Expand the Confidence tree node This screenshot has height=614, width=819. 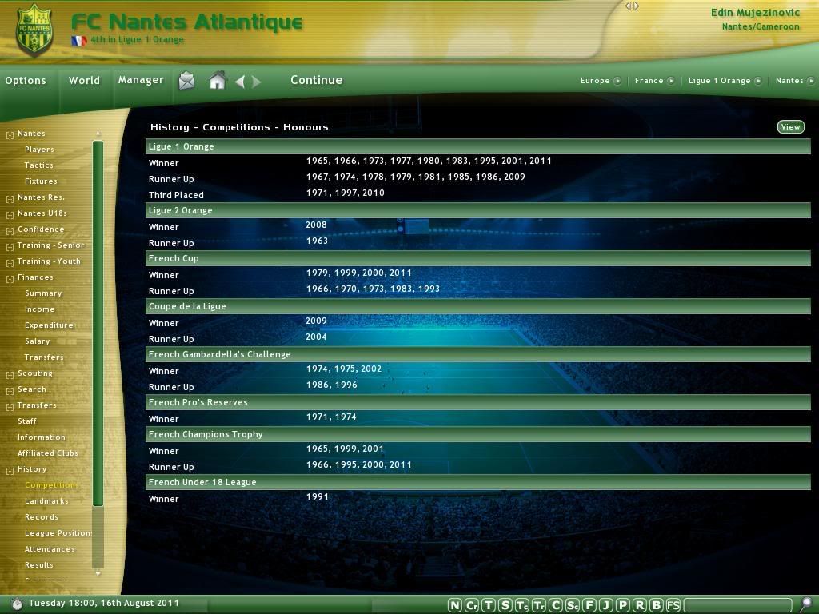coord(10,231)
